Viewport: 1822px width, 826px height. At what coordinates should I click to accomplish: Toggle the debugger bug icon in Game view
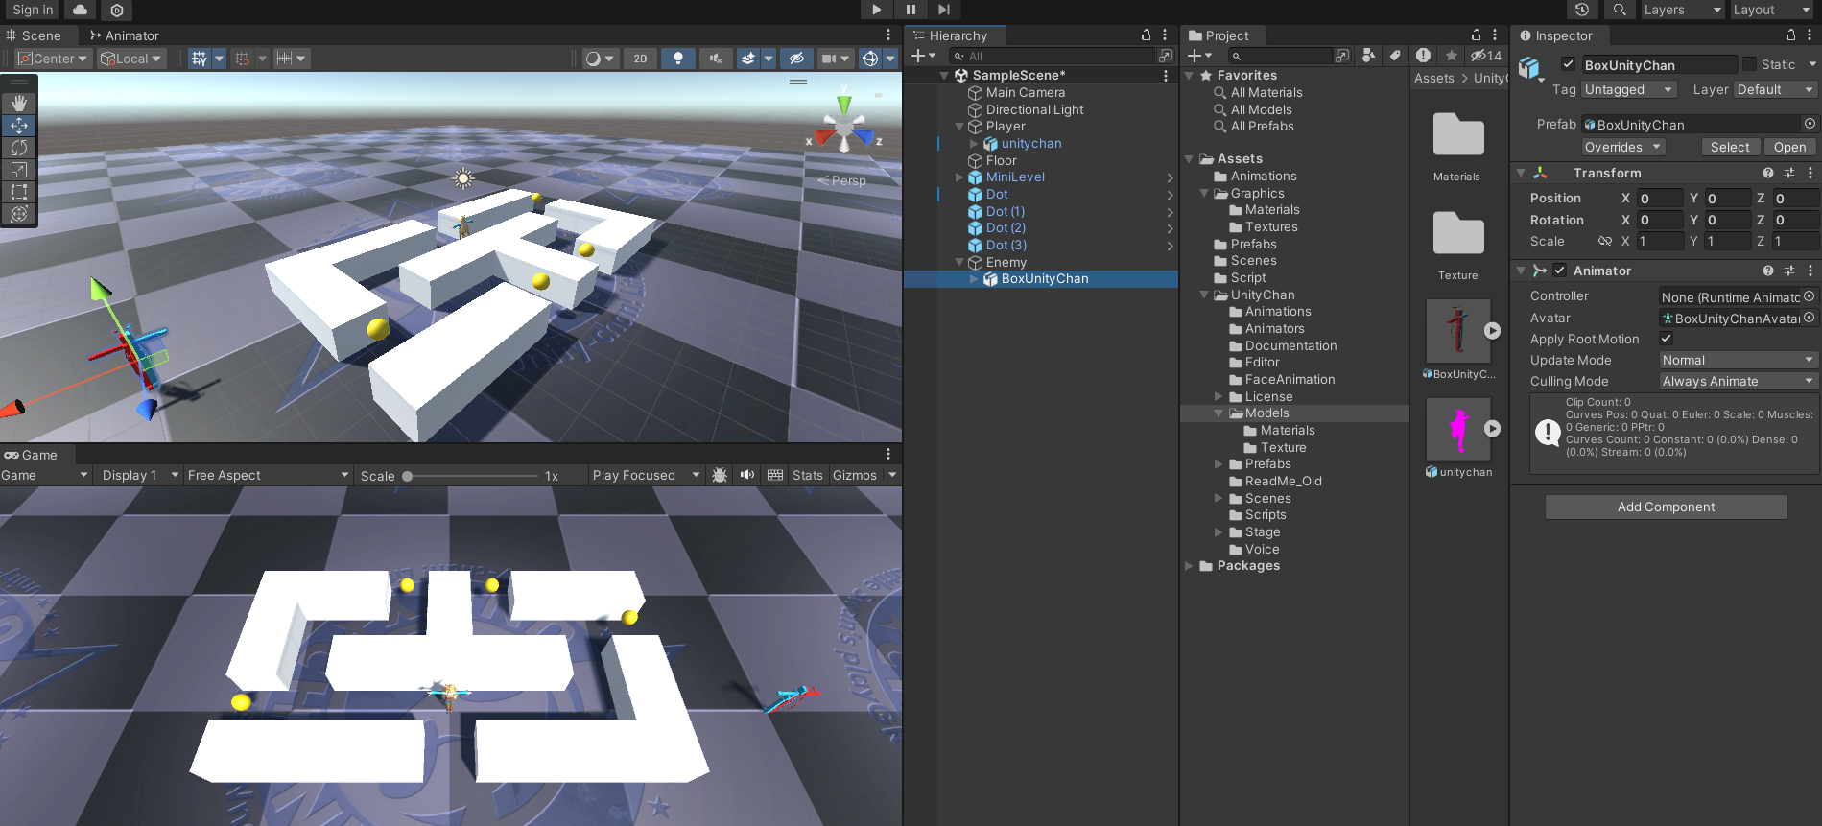point(720,475)
